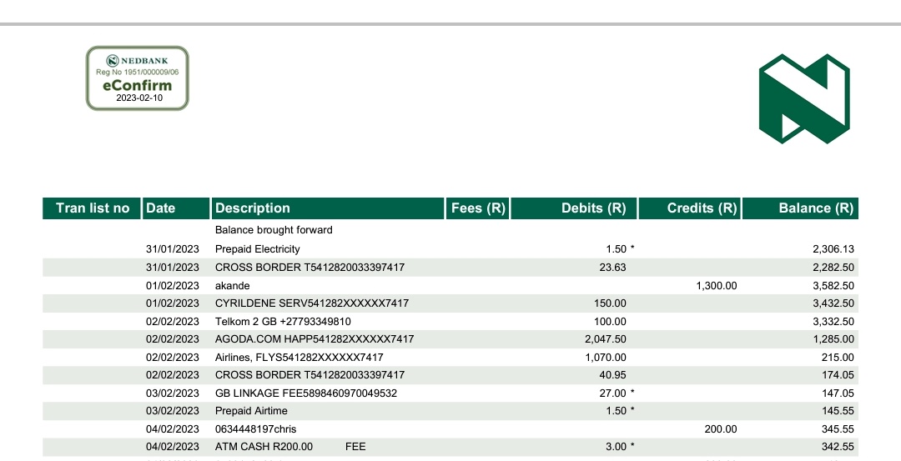This screenshot has height=461, width=901.
Task: Click the 2,047.50 debit amount
Action: [x=606, y=339]
